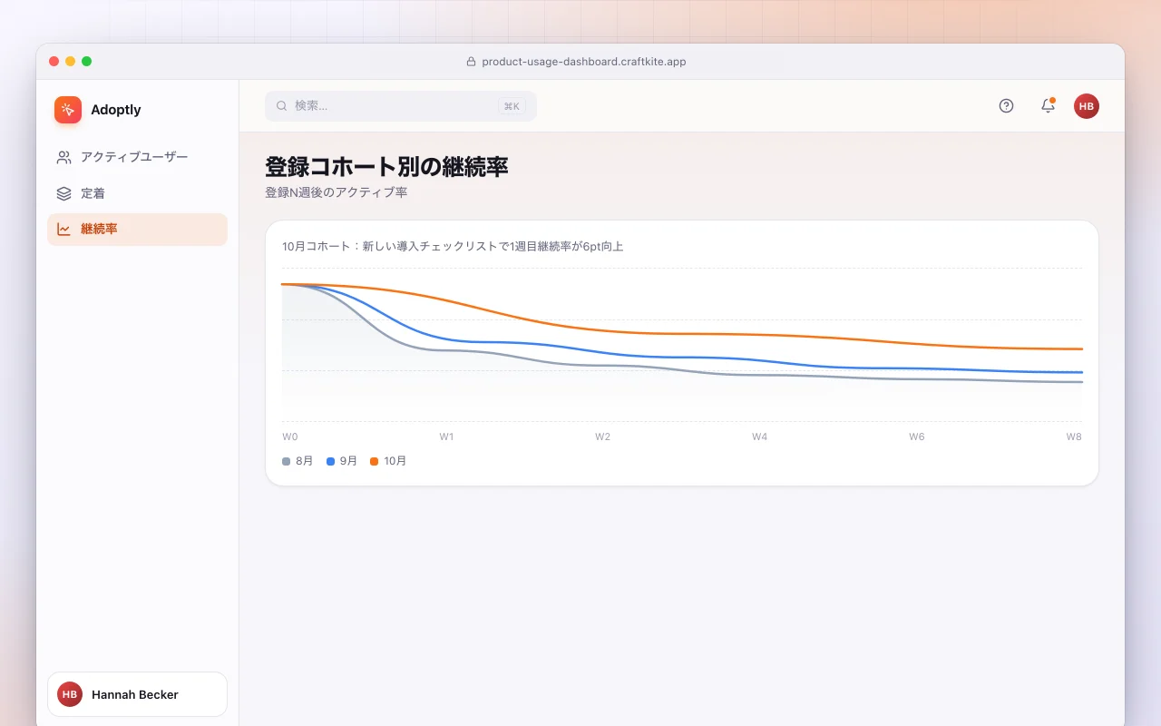Minimize the window with the yellow button
The image size is (1161, 726).
71,62
